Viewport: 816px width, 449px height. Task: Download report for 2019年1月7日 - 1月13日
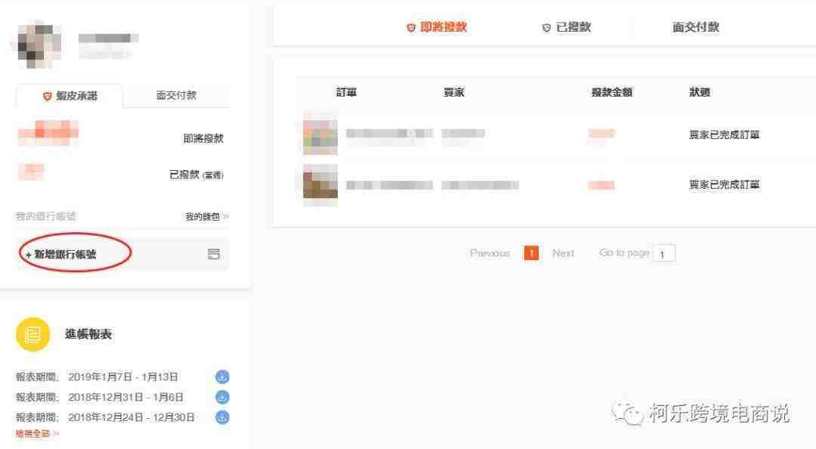(222, 376)
